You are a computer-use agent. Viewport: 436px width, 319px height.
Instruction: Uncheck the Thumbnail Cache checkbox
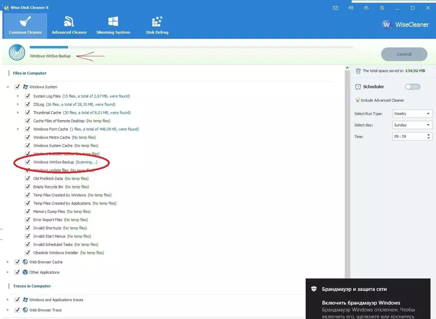pos(27,113)
